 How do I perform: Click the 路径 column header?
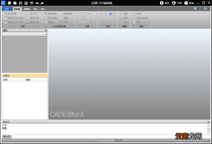click(x=36, y=80)
